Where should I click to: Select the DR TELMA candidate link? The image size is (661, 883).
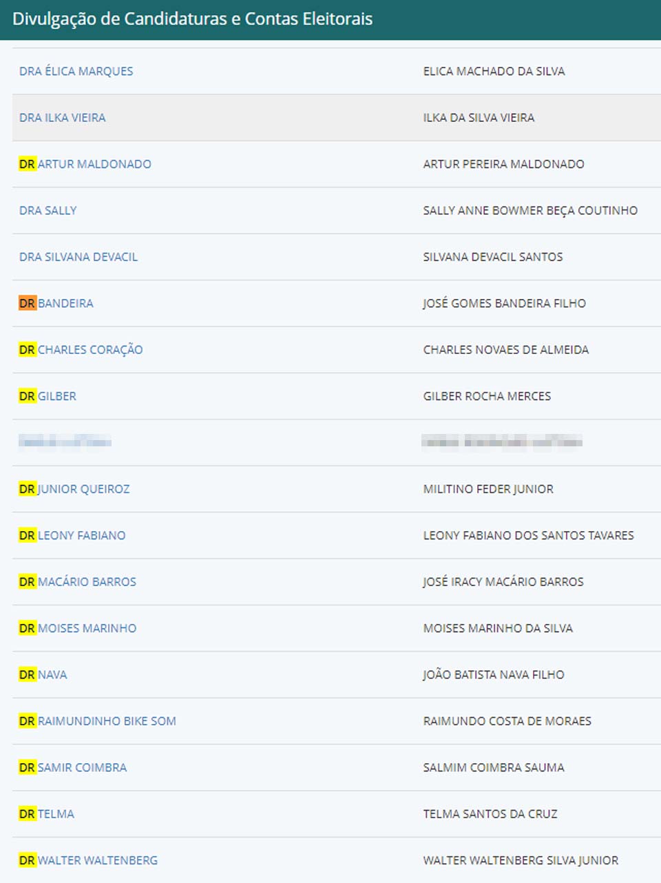(x=46, y=814)
